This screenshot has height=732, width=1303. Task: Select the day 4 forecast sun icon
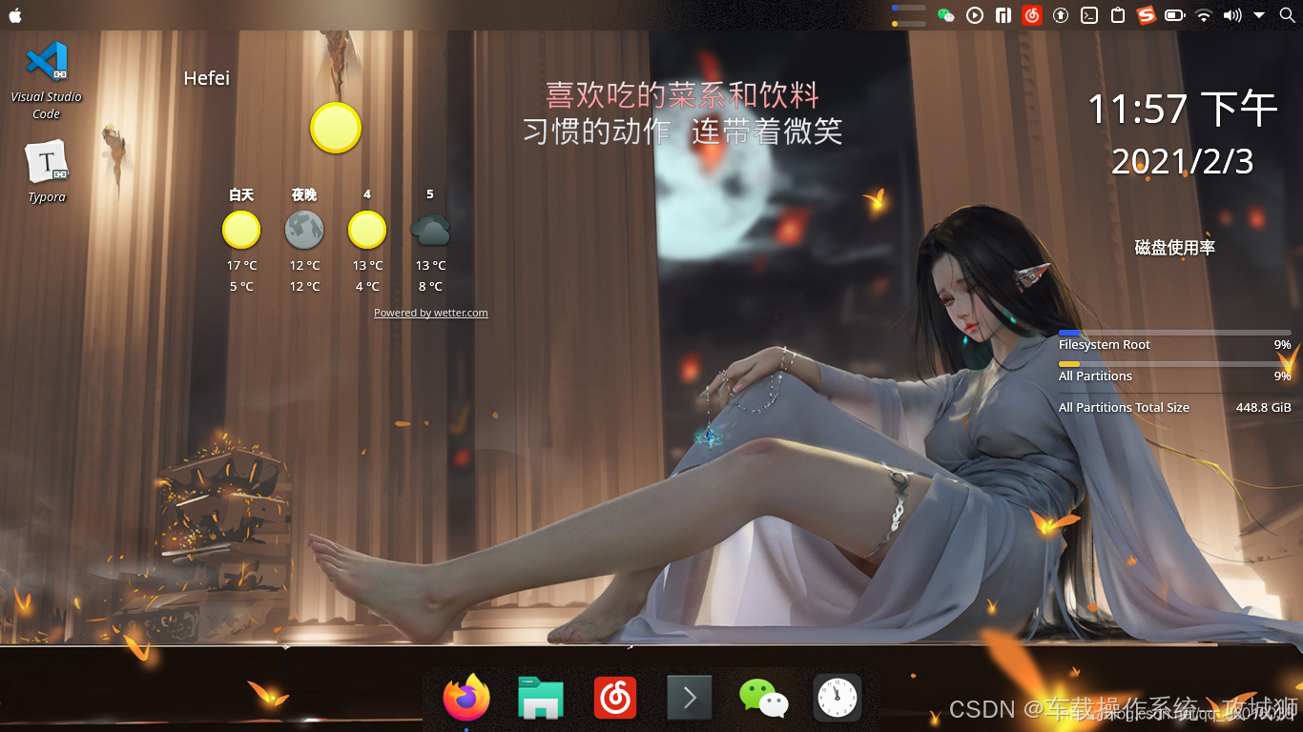[x=367, y=230]
